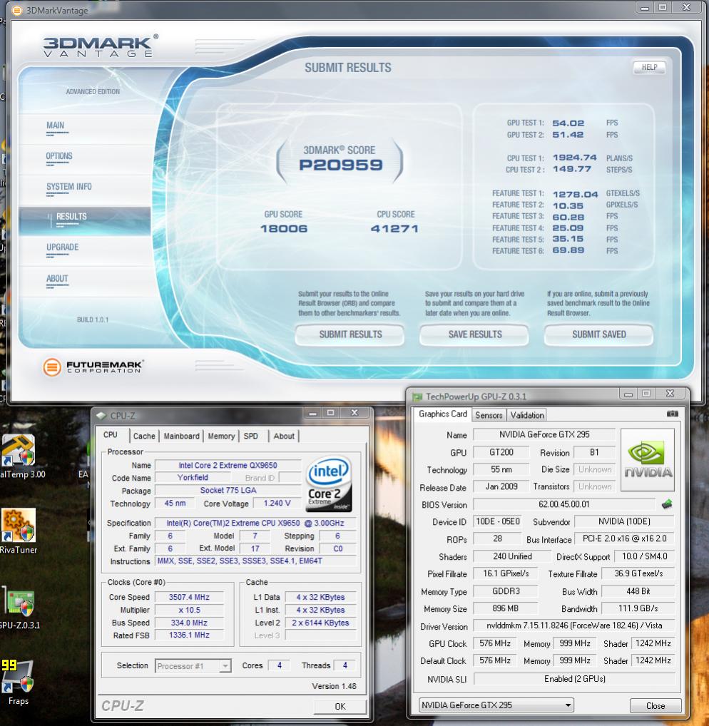The width and height of the screenshot is (709, 726).
Task: Click the SAVE RESULTS button
Action: click(x=474, y=334)
